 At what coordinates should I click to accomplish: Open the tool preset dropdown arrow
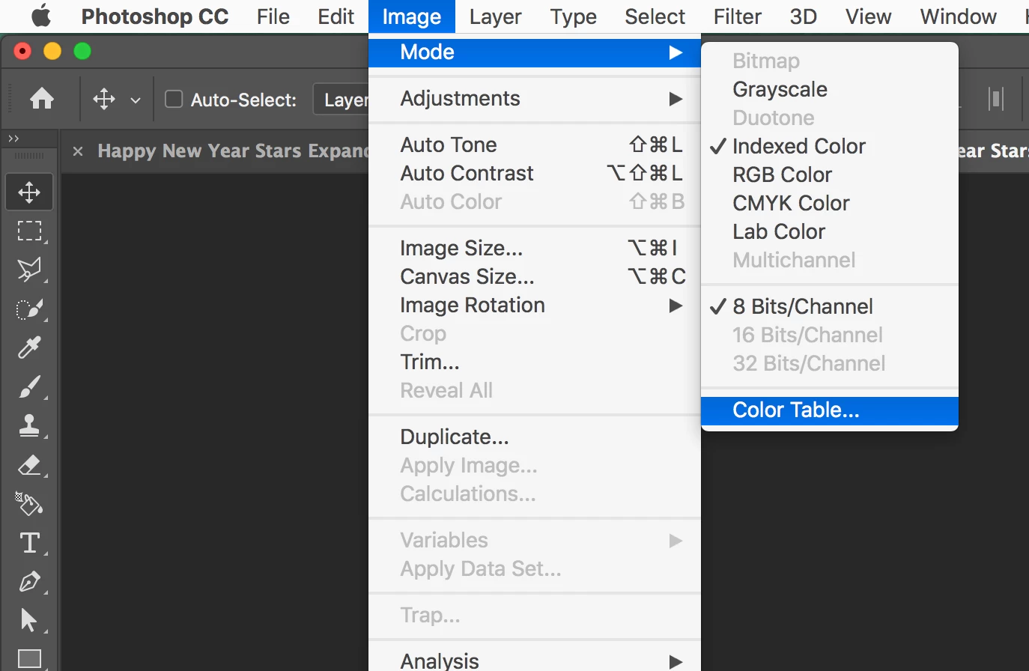point(136,100)
